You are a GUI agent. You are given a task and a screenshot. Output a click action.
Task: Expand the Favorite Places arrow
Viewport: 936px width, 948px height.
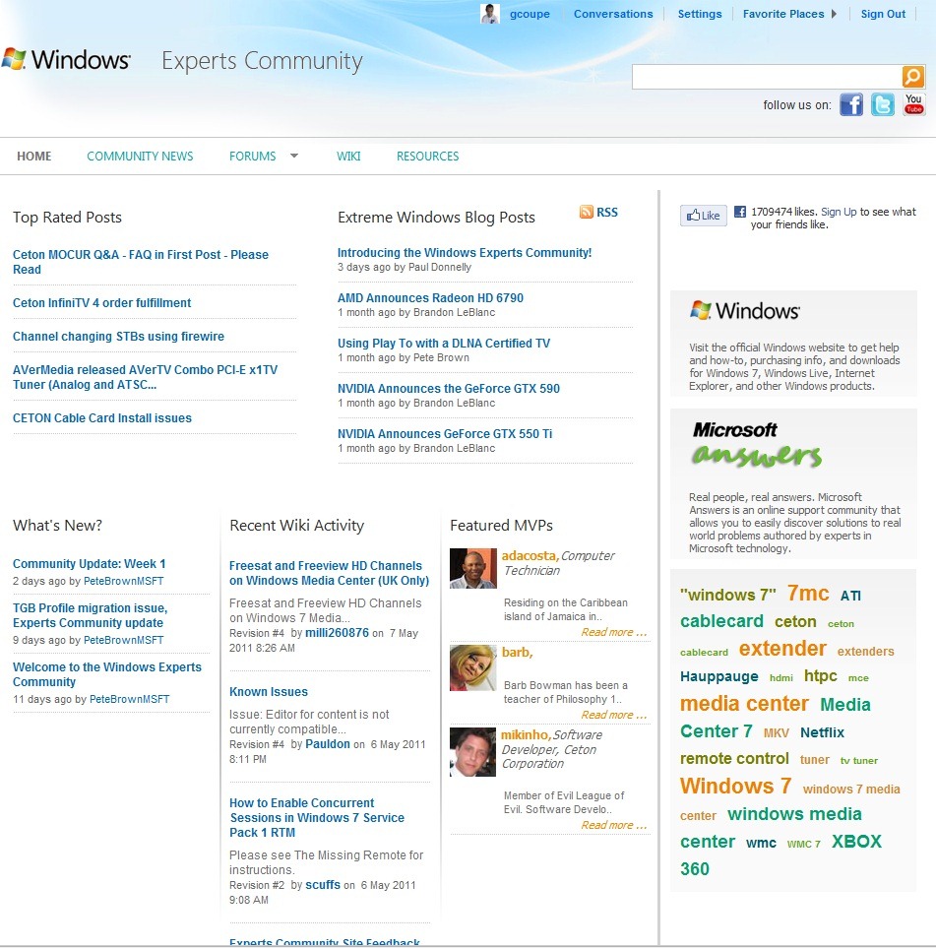tap(834, 14)
